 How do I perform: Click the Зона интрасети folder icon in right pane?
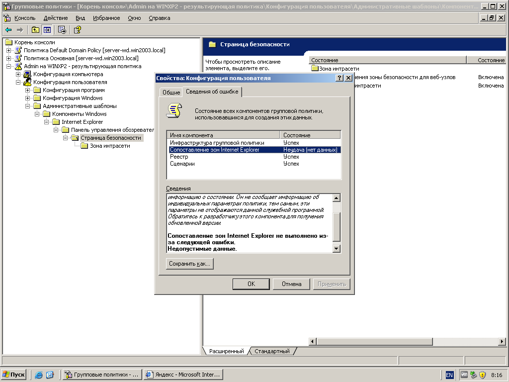tap(315, 68)
